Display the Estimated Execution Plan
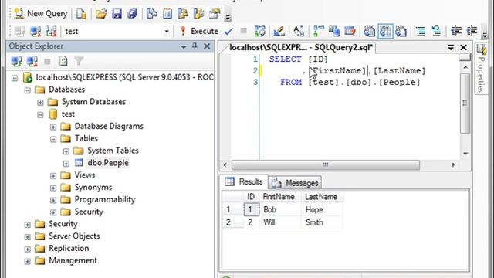This screenshot has height=278, width=494. pos(260,31)
